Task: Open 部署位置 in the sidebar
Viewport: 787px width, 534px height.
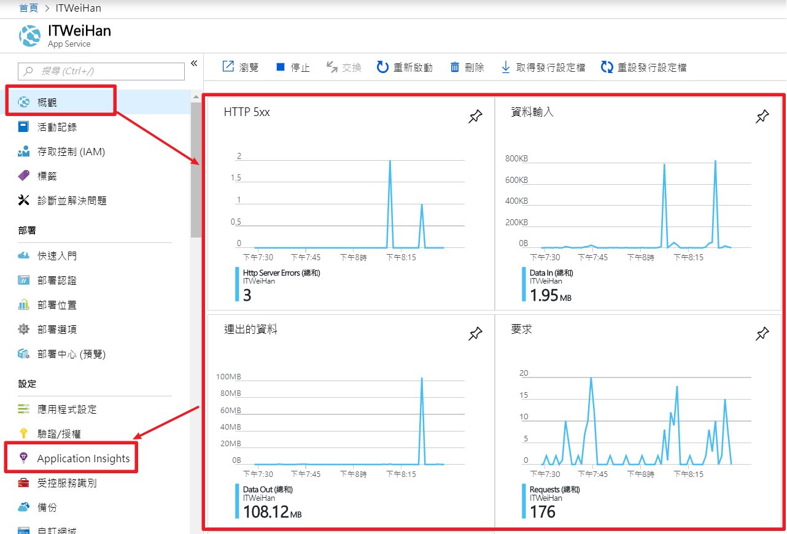Action: pos(95,305)
